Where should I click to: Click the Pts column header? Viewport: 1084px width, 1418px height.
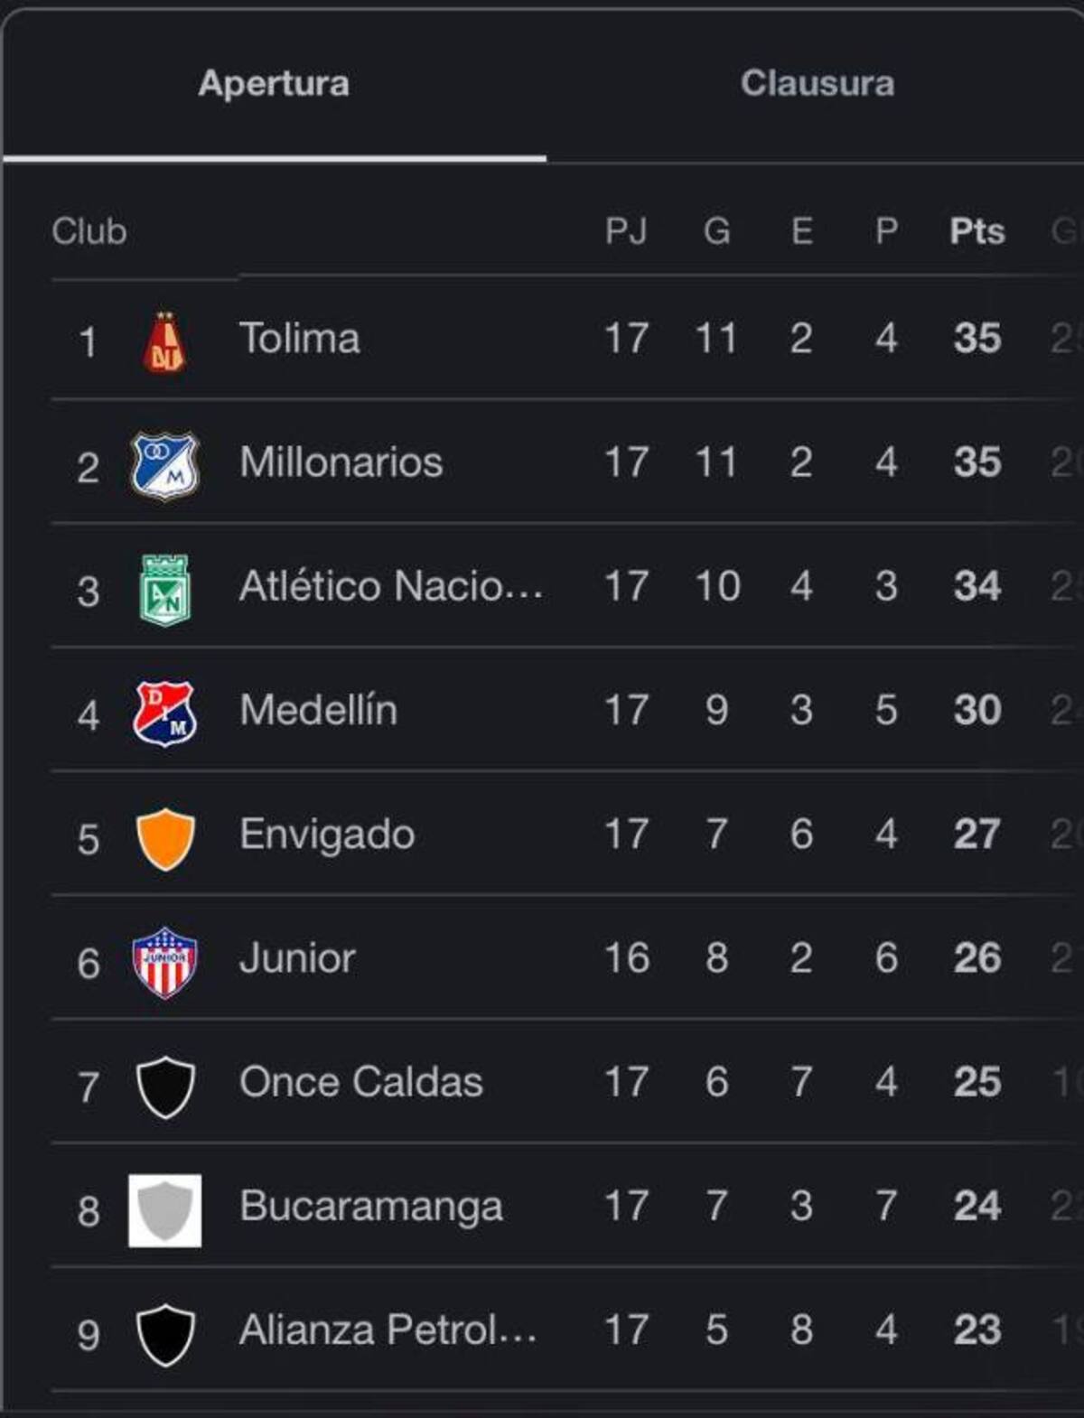pyautogui.click(x=977, y=231)
